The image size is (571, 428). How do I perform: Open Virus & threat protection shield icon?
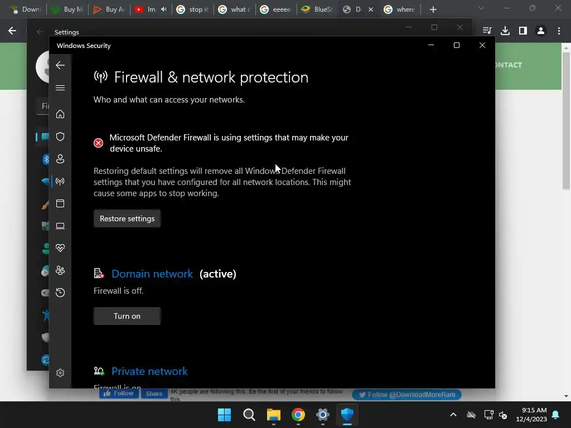[60, 137]
